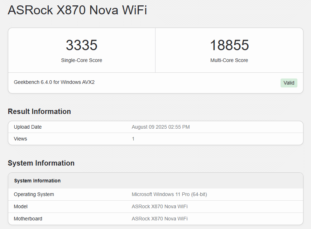Click the Views count value 1

(x=133, y=139)
